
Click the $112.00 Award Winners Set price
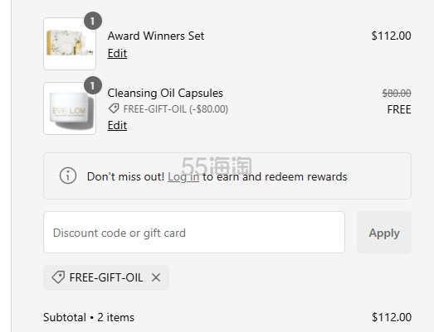pos(391,36)
